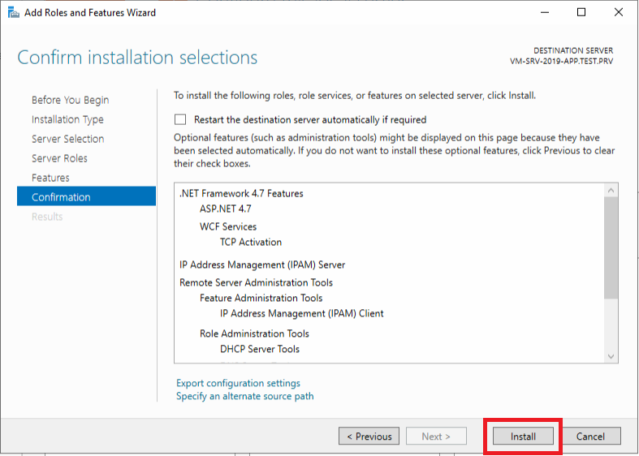639x456 pixels.
Task: Maximize the wizard window
Action: (x=581, y=12)
